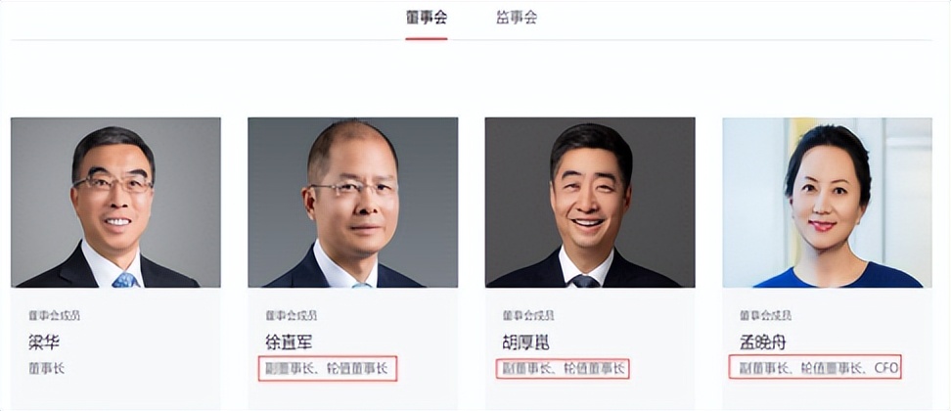
Task: Select the 胡厚昆 name link
Action: 525,342
